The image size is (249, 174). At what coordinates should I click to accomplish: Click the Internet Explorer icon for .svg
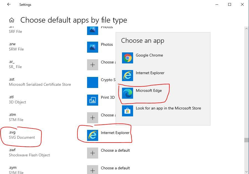click(x=93, y=135)
